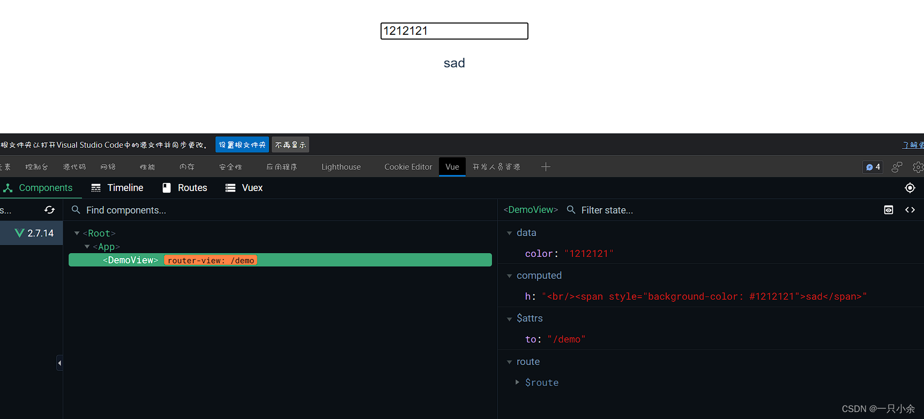Collapse the route section
The width and height of the screenshot is (924, 419).
pos(509,362)
